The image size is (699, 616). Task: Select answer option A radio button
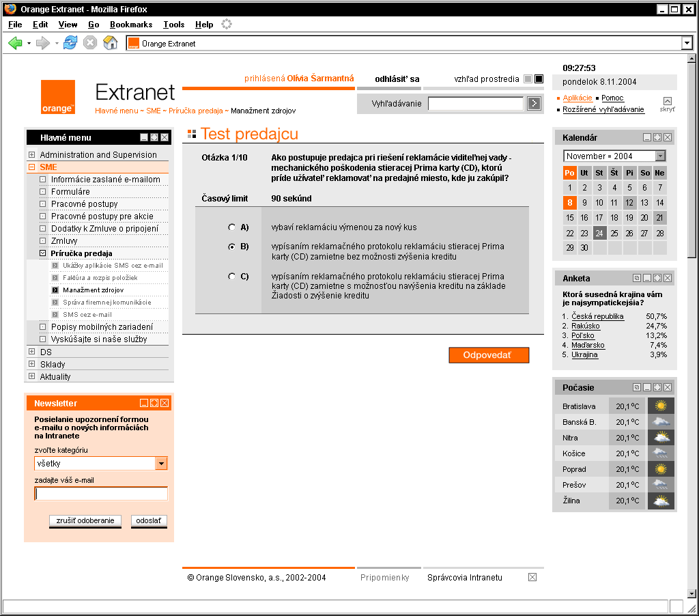point(231,227)
